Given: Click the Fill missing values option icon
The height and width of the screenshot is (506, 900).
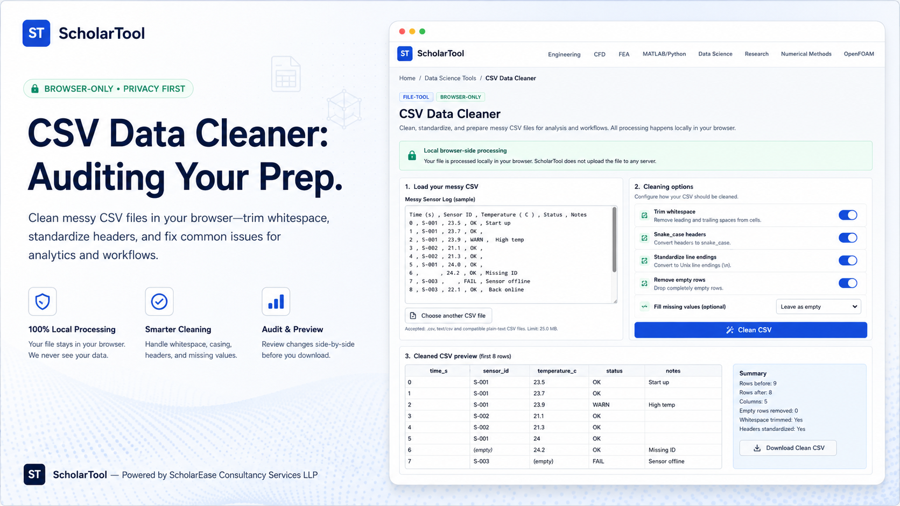Looking at the screenshot, I should [x=644, y=307].
